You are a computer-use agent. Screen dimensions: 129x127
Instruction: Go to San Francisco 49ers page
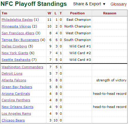point(18,33)
